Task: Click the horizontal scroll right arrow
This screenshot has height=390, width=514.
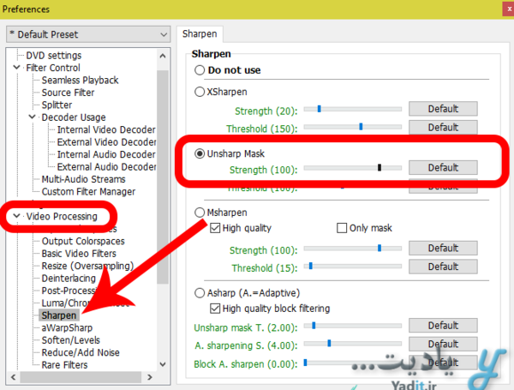Action: tap(150, 377)
